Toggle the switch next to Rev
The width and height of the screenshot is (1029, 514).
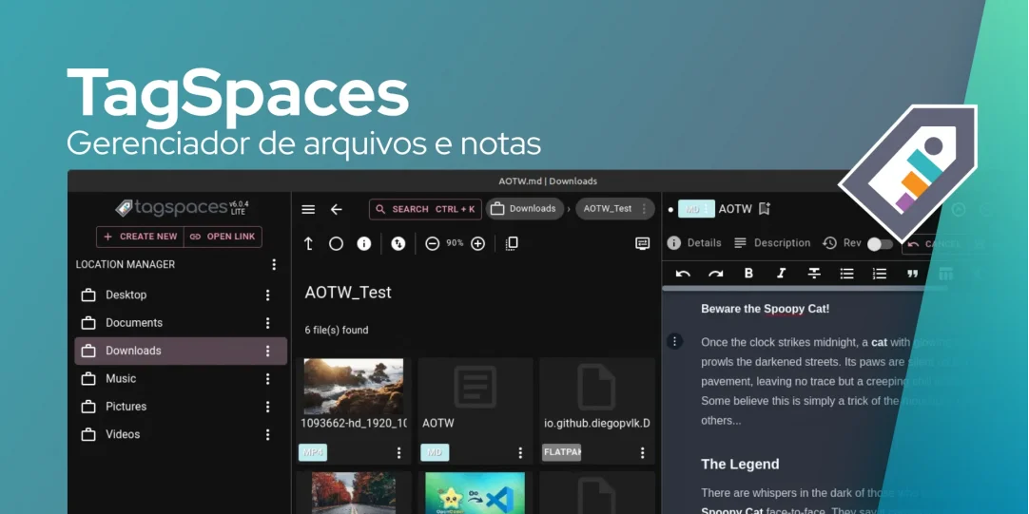pos(880,244)
